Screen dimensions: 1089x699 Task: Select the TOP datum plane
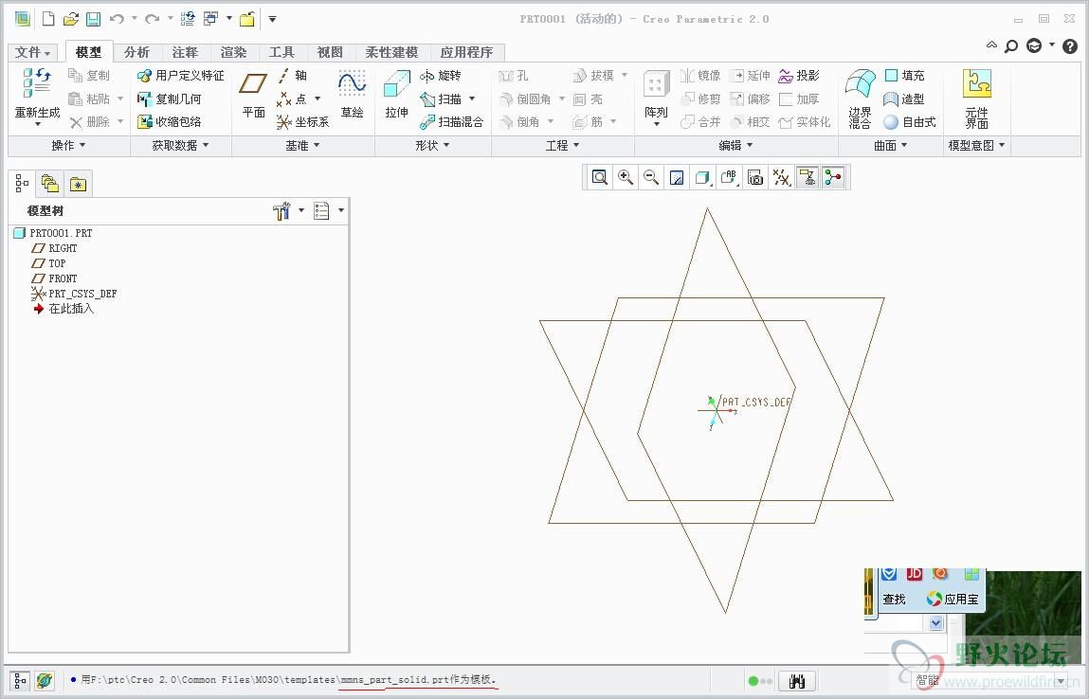[x=48, y=263]
